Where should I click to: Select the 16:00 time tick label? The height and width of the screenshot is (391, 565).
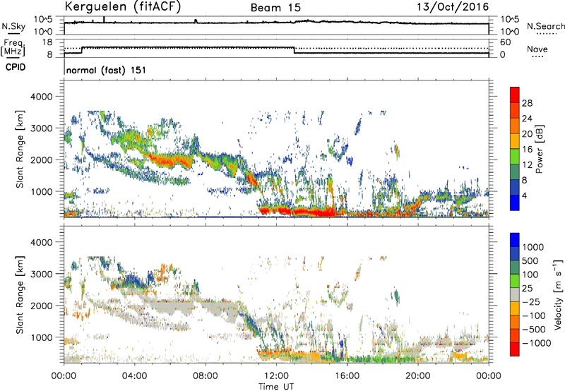click(x=347, y=376)
